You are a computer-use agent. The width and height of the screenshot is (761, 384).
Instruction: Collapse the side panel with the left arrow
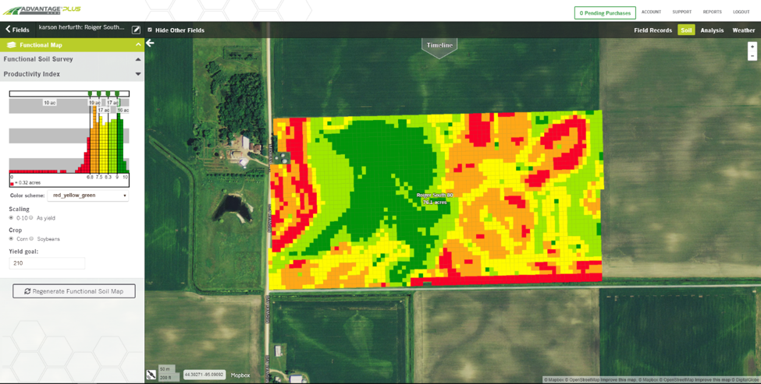pyautogui.click(x=151, y=44)
